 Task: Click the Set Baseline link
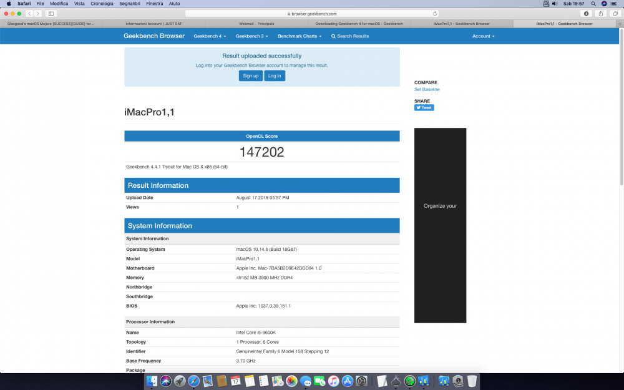[427, 89]
